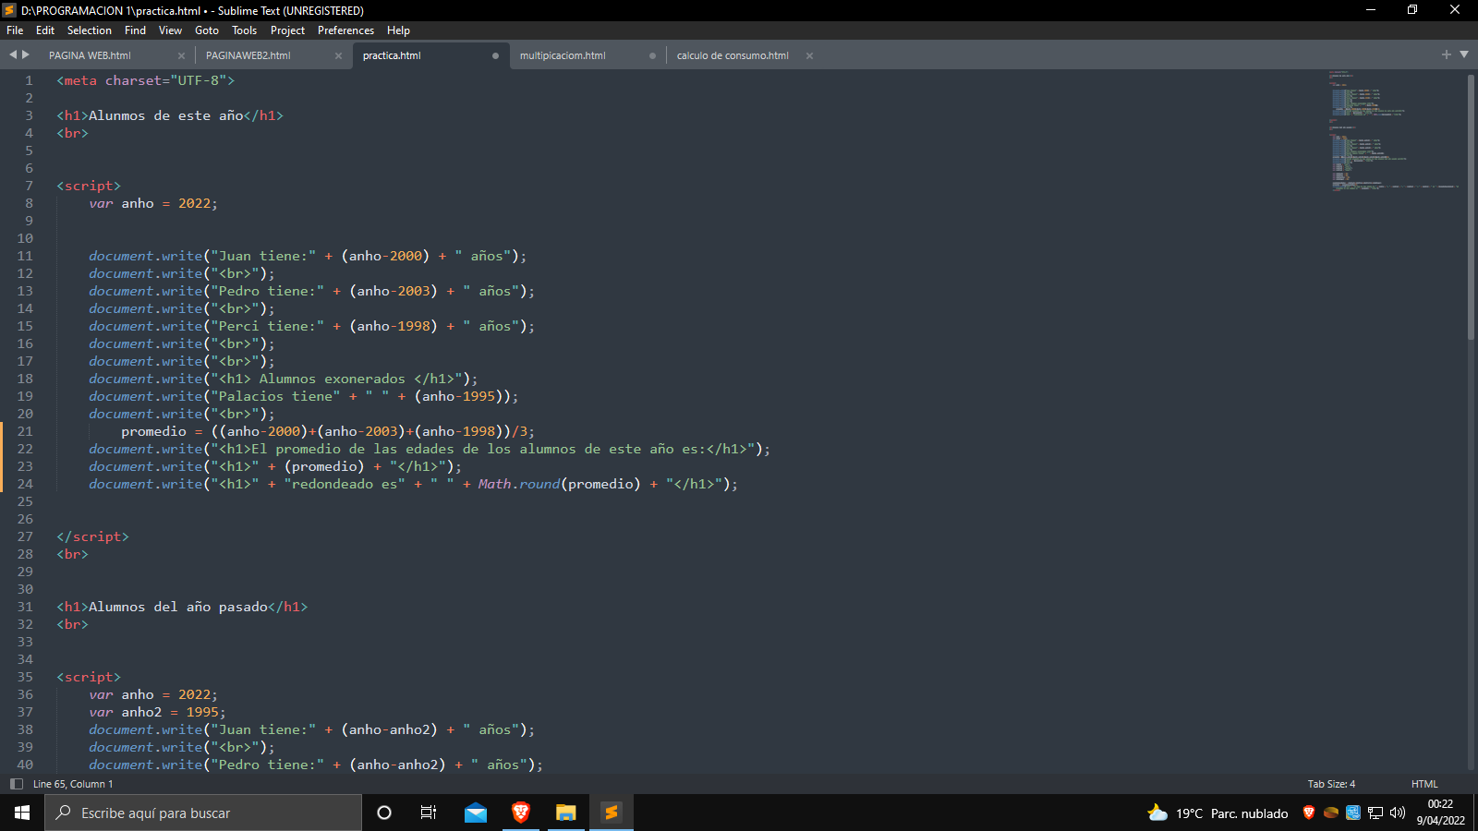Click 'Alunmos del año pasado' heading text

pos(178,607)
